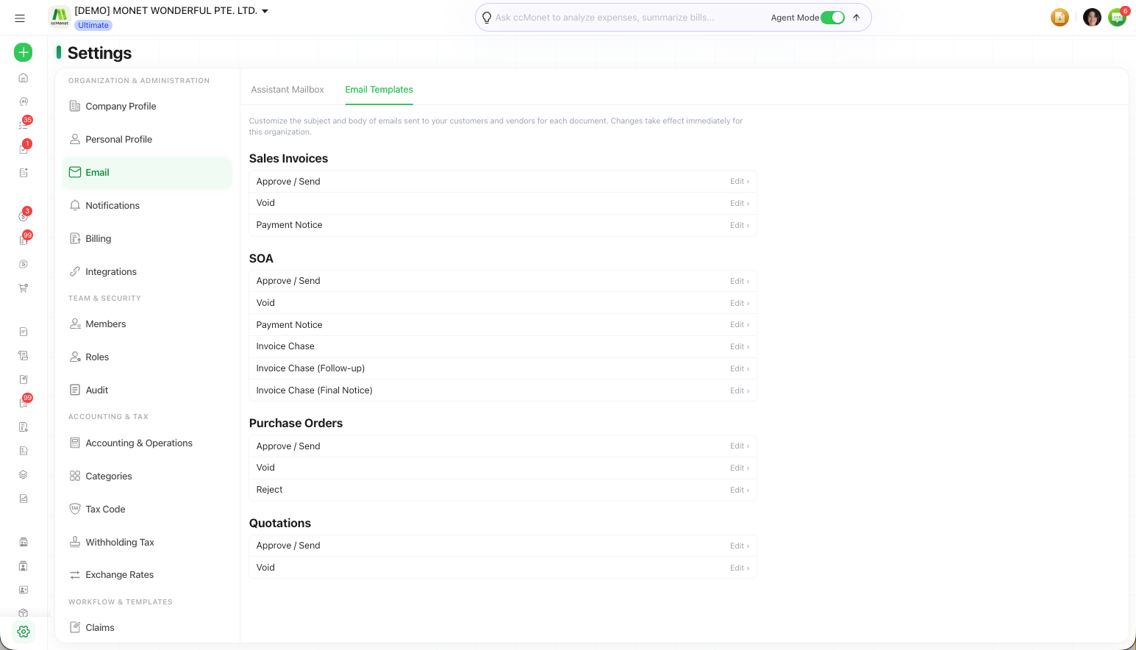Open Notifications settings
Image resolution: width=1136 pixels, height=650 pixels.
[x=147, y=205]
